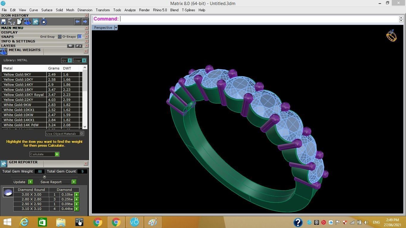Close the Gem Reporter panel
The width and height of the screenshot is (406, 228).
(x=86, y=164)
